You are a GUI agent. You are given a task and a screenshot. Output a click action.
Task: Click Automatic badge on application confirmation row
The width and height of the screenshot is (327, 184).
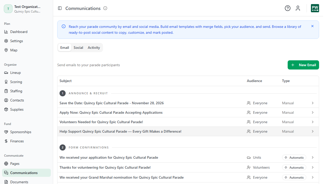(x=294, y=157)
